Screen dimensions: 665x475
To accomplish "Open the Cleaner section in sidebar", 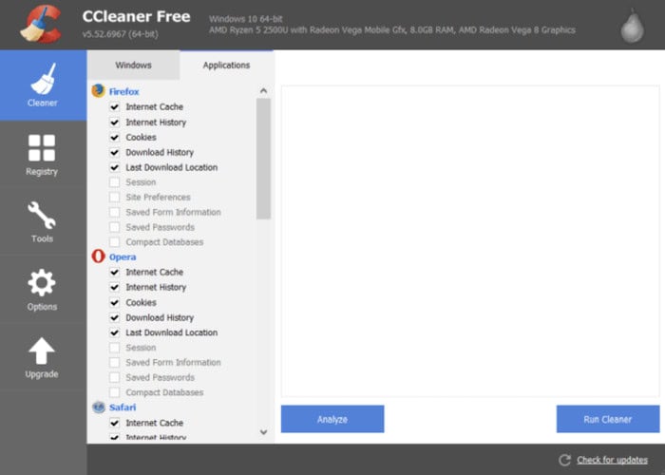I will tap(43, 85).
